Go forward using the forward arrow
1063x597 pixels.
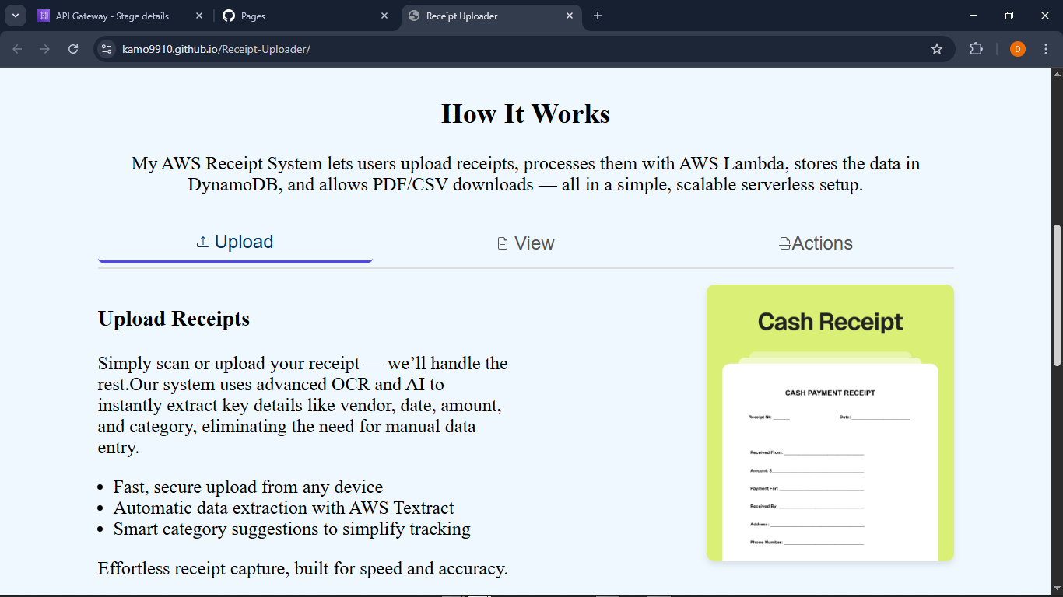pyautogui.click(x=45, y=49)
